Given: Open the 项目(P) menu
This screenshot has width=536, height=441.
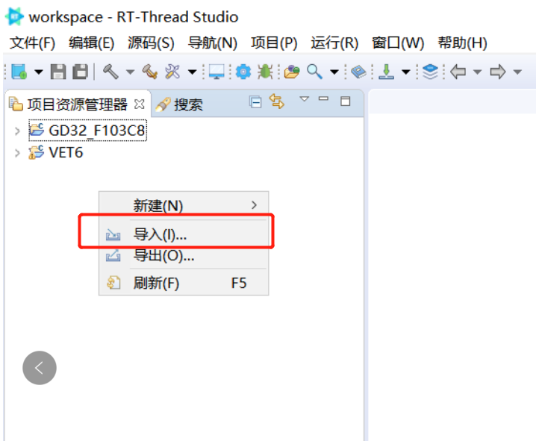Looking at the screenshot, I should pyautogui.click(x=274, y=43).
